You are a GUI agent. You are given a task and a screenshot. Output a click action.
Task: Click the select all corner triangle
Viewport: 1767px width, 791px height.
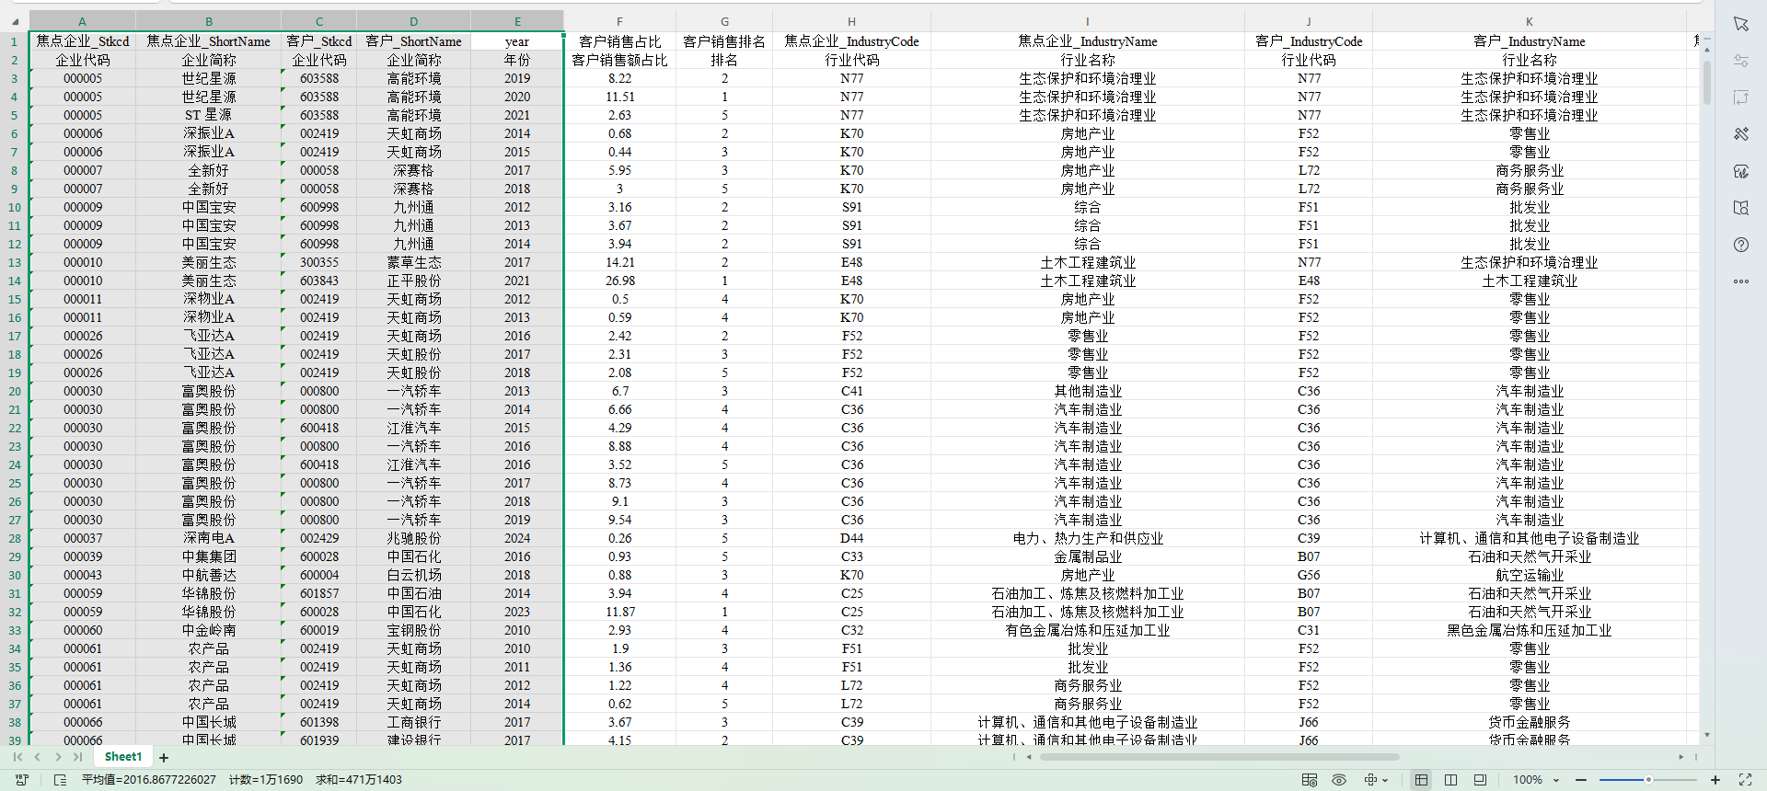point(15,21)
